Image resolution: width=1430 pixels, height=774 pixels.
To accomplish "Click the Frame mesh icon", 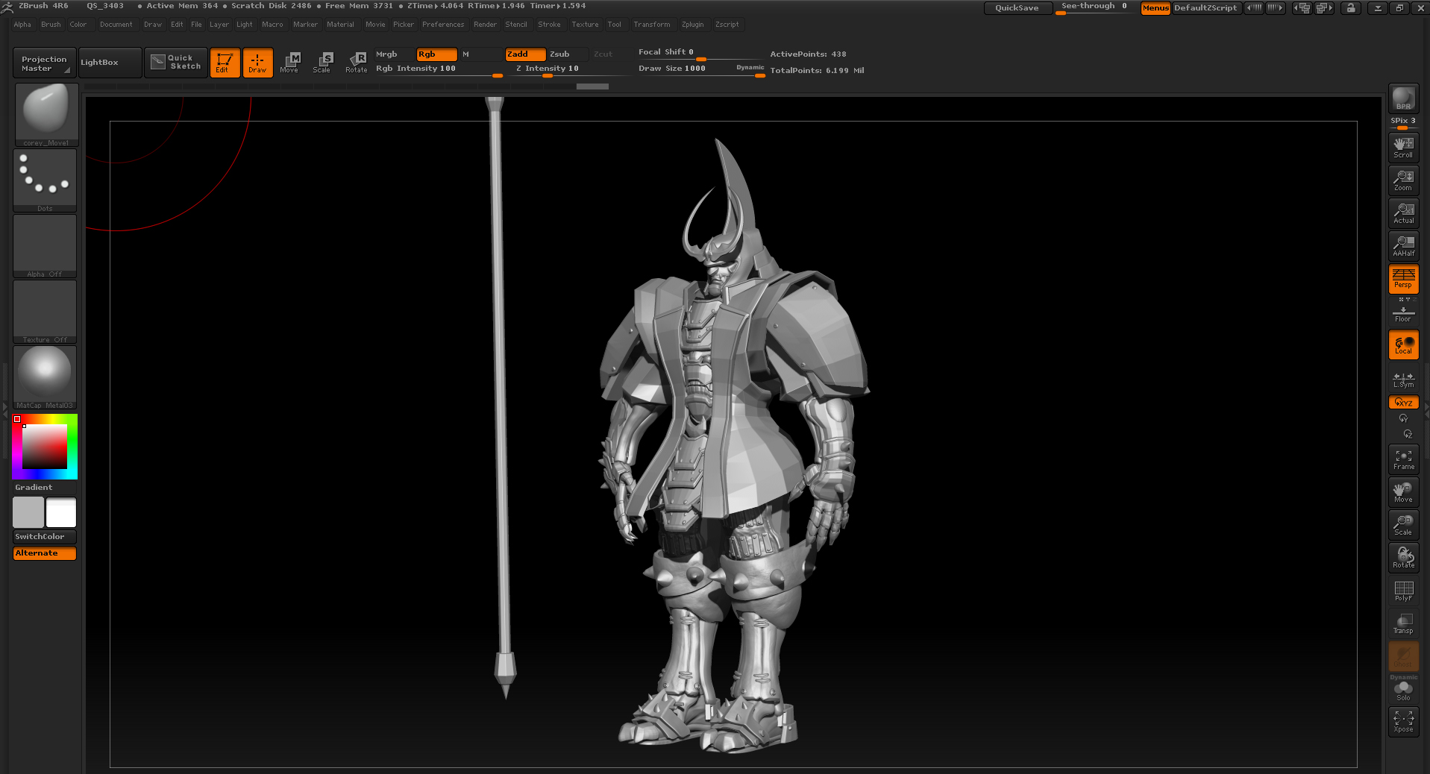I will (1403, 459).
